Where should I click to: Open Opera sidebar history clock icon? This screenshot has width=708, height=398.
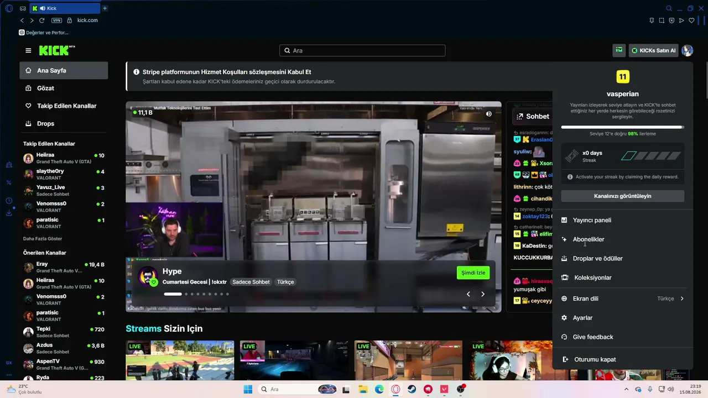tap(9, 201)
